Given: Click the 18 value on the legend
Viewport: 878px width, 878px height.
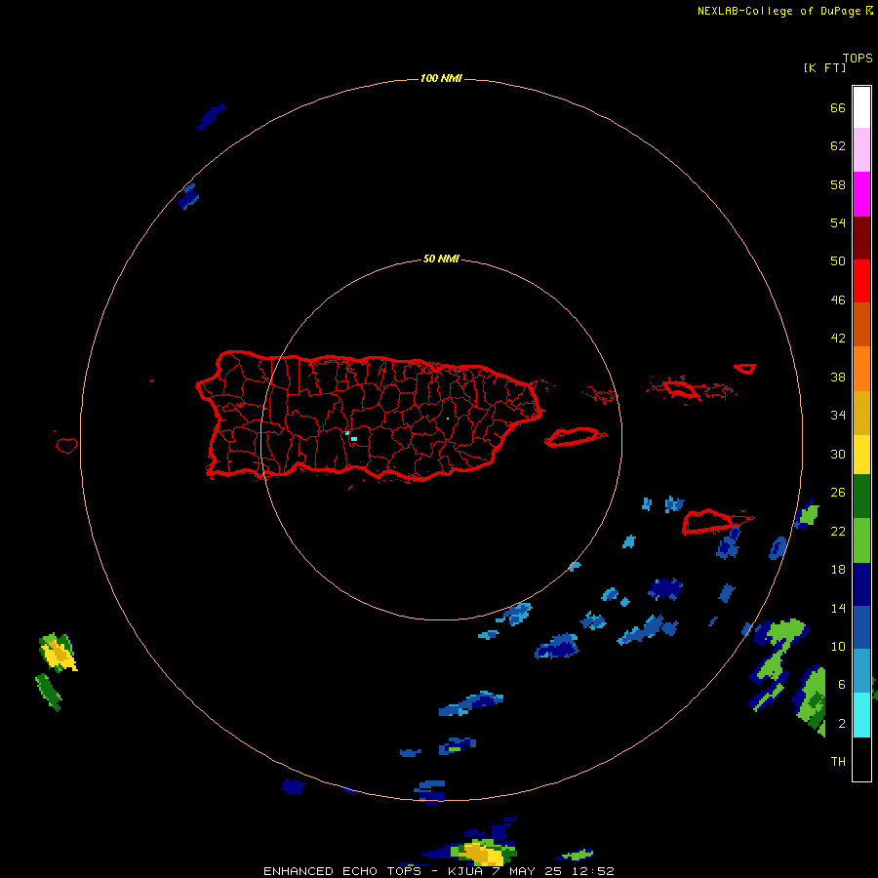Looking at the screenshot, I should click(838, 570).
